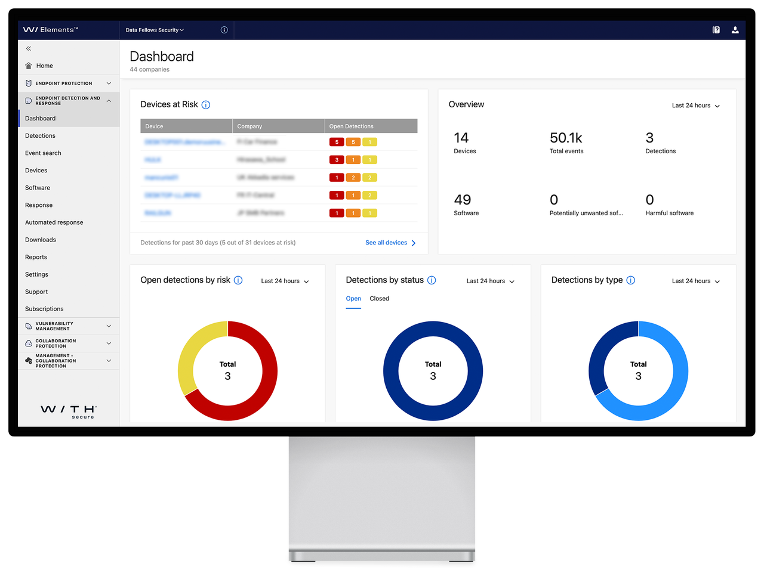Open the help icon in the top bar
The width and height of the screenshot is (764, 576).
coord(716,29)
